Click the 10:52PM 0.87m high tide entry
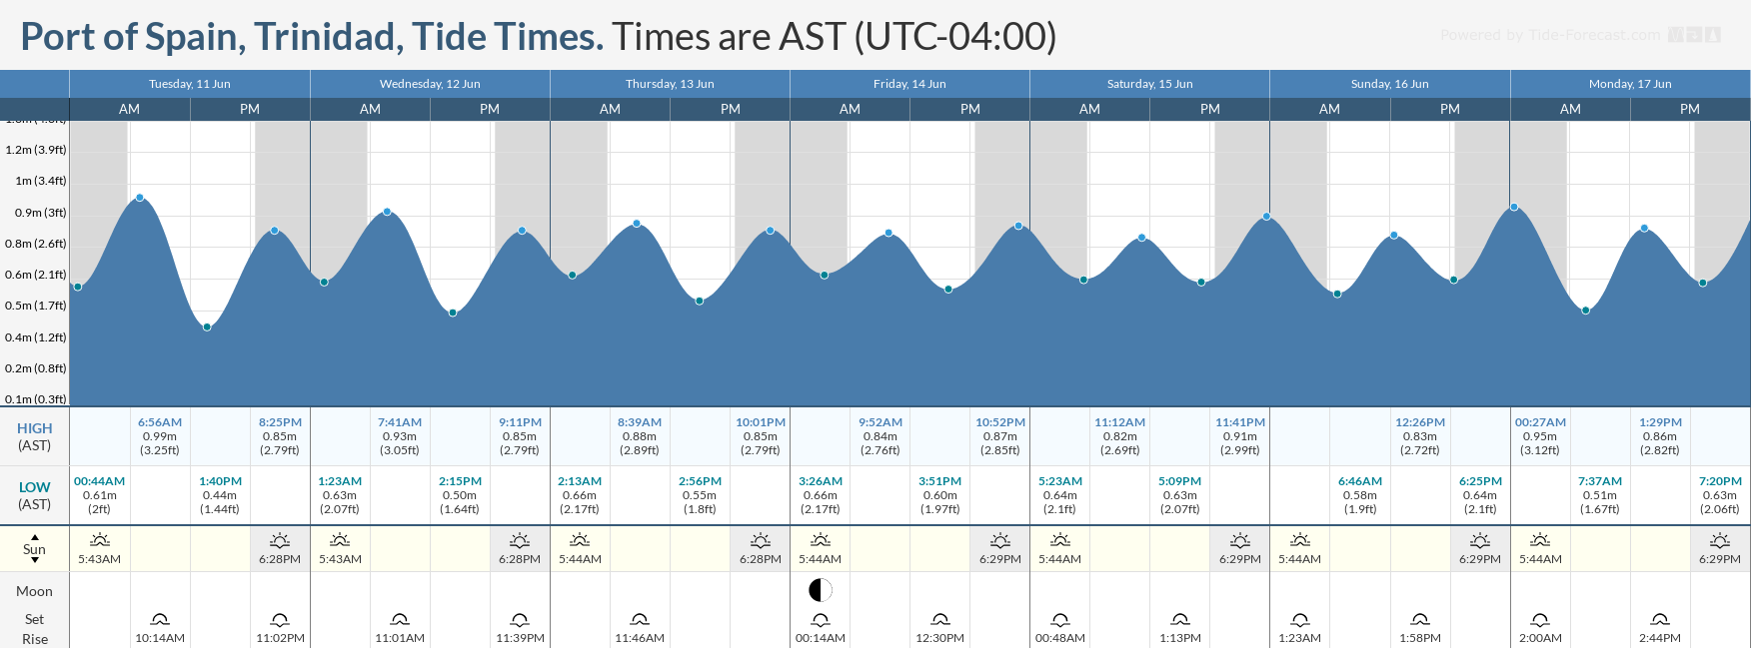 click(1000, 436)
